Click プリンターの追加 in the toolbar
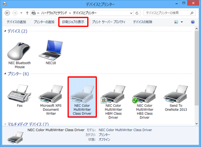This screenshot has width=201, height=147. pos(44,22)
